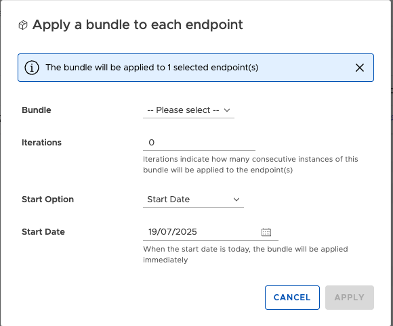Click the Start Option chevron arrow
This screenshot has width=393, height=326.
[x=236, y=200]
